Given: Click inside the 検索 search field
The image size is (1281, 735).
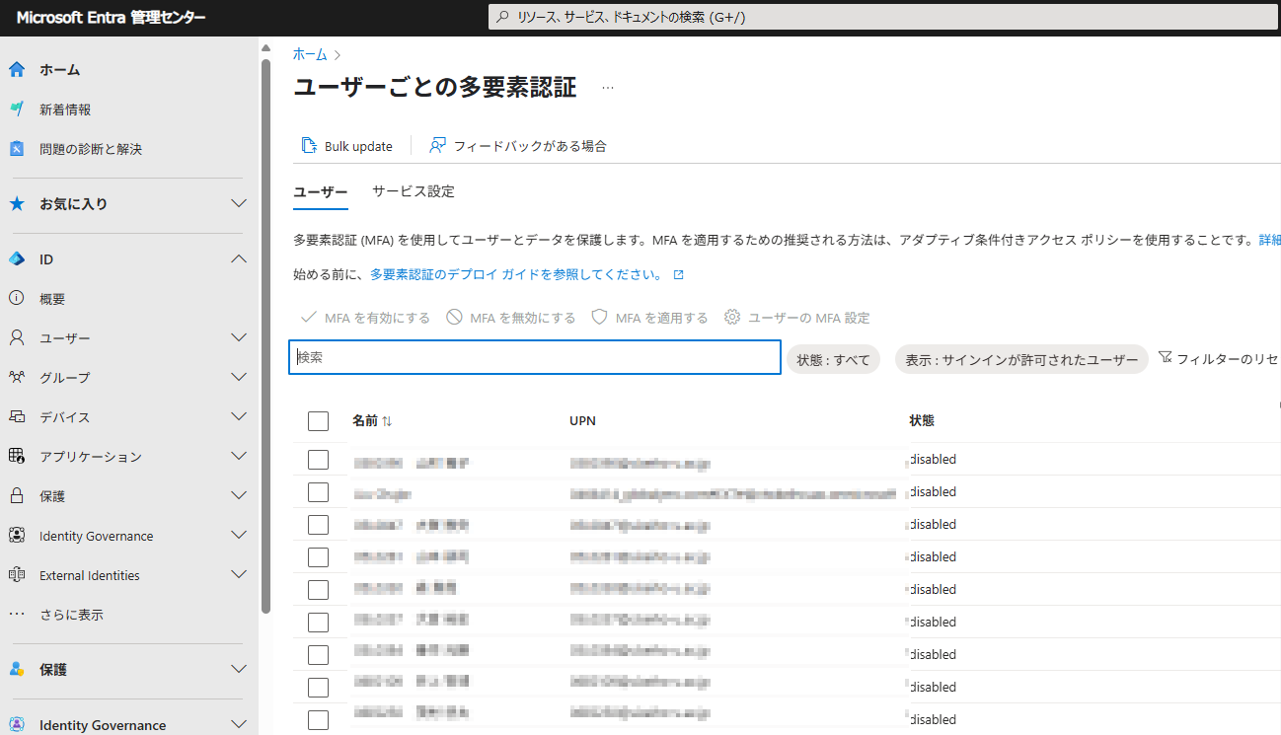Looking at the screenshot, I should tap(534, 358).
